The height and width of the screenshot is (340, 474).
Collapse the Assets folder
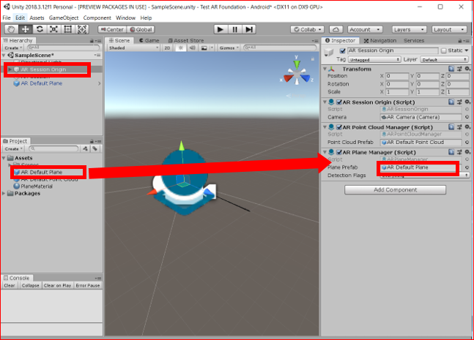(4, 158)
